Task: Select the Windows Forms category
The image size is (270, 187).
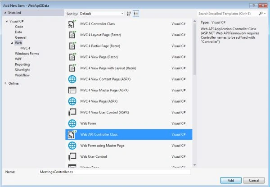Action: click(x=27, y=54)
